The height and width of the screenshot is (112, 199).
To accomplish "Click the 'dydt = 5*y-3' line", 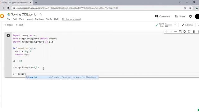I will (23, 51).
